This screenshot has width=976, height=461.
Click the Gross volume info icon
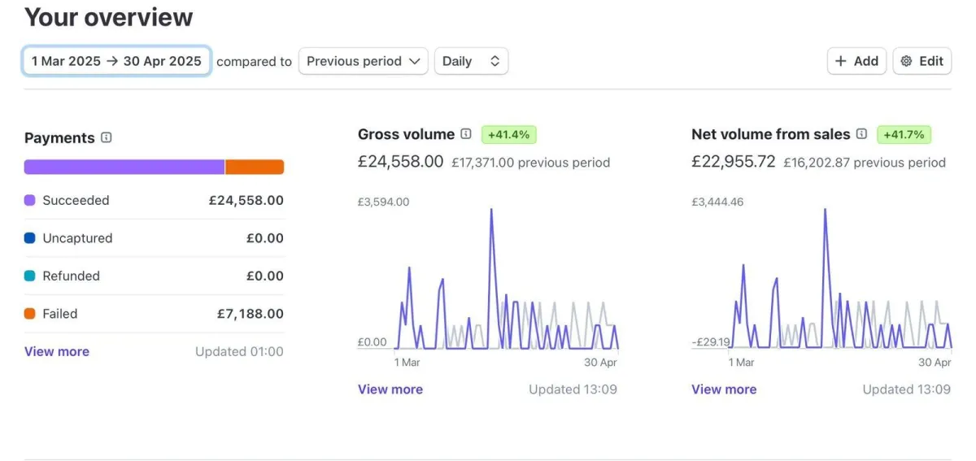pyautogui.click(x=466, y=134)
